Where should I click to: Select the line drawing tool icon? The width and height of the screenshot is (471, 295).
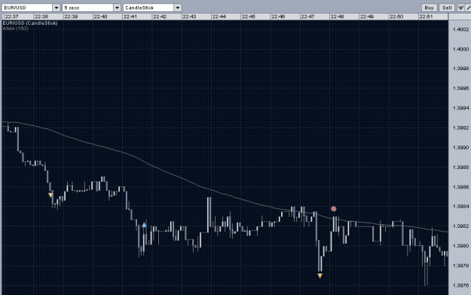click(468, 8)
